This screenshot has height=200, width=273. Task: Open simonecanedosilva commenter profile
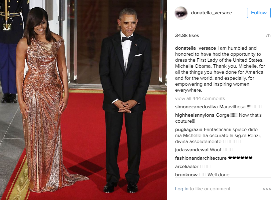point(196,107)
